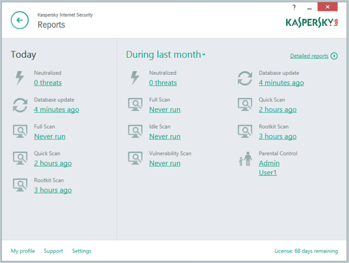Image resolution: width=349 pixels, height=263 pixels.
Task: Open the Support link
Action: tap(53, 251)
